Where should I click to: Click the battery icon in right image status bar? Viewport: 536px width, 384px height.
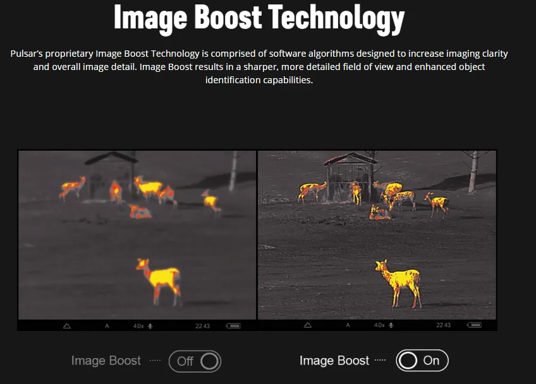[474, 325]
